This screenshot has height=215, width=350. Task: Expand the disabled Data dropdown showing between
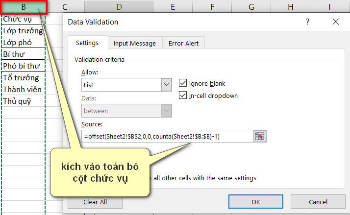click(166, 111)
